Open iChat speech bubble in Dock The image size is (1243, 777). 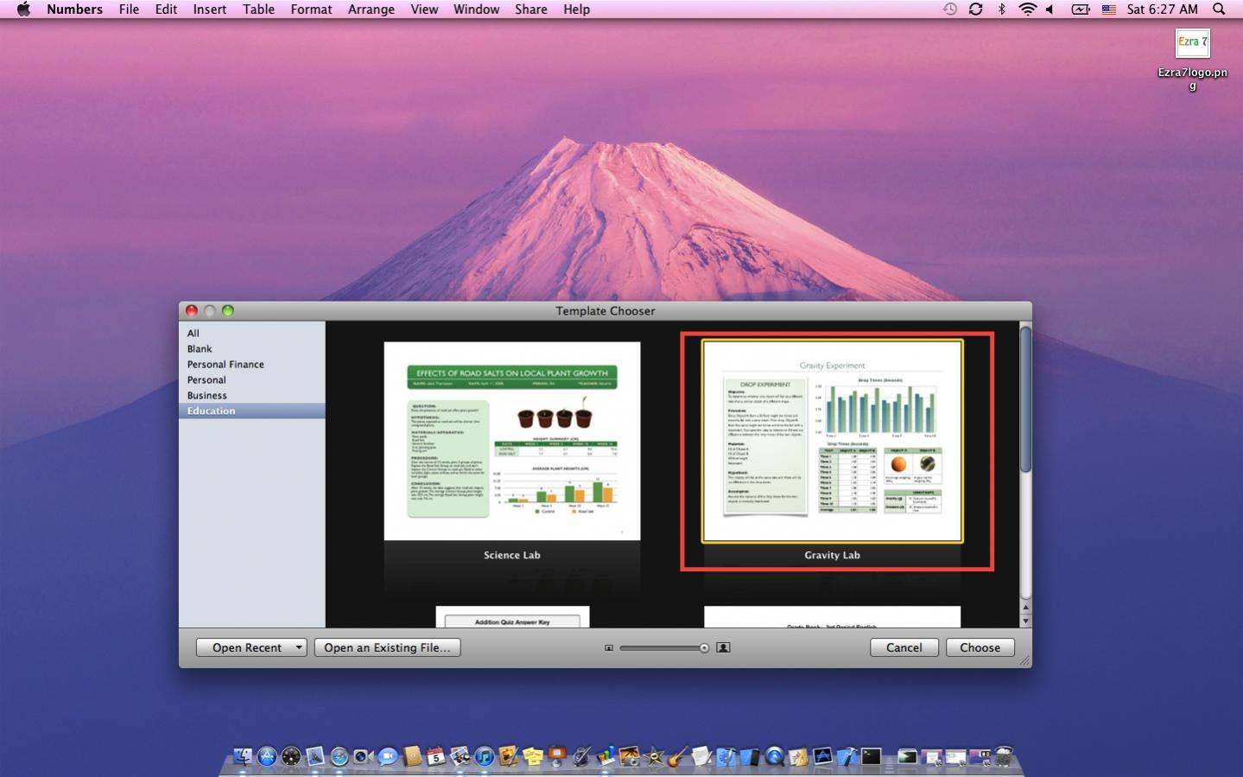click(388, 757)
